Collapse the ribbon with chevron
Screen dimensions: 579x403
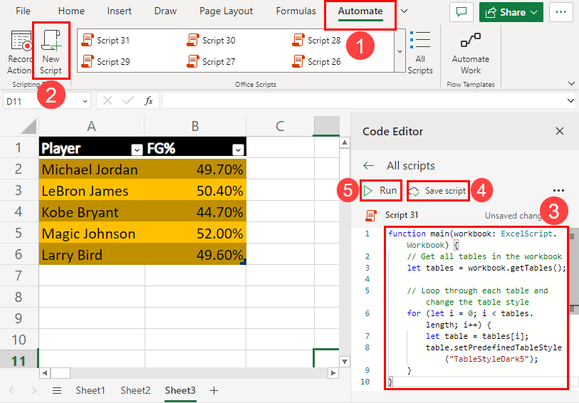[571, 84]
